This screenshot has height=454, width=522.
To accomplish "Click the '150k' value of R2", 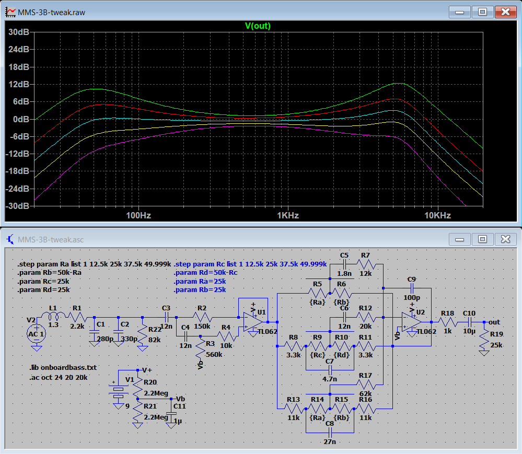I will coord(202,326).
